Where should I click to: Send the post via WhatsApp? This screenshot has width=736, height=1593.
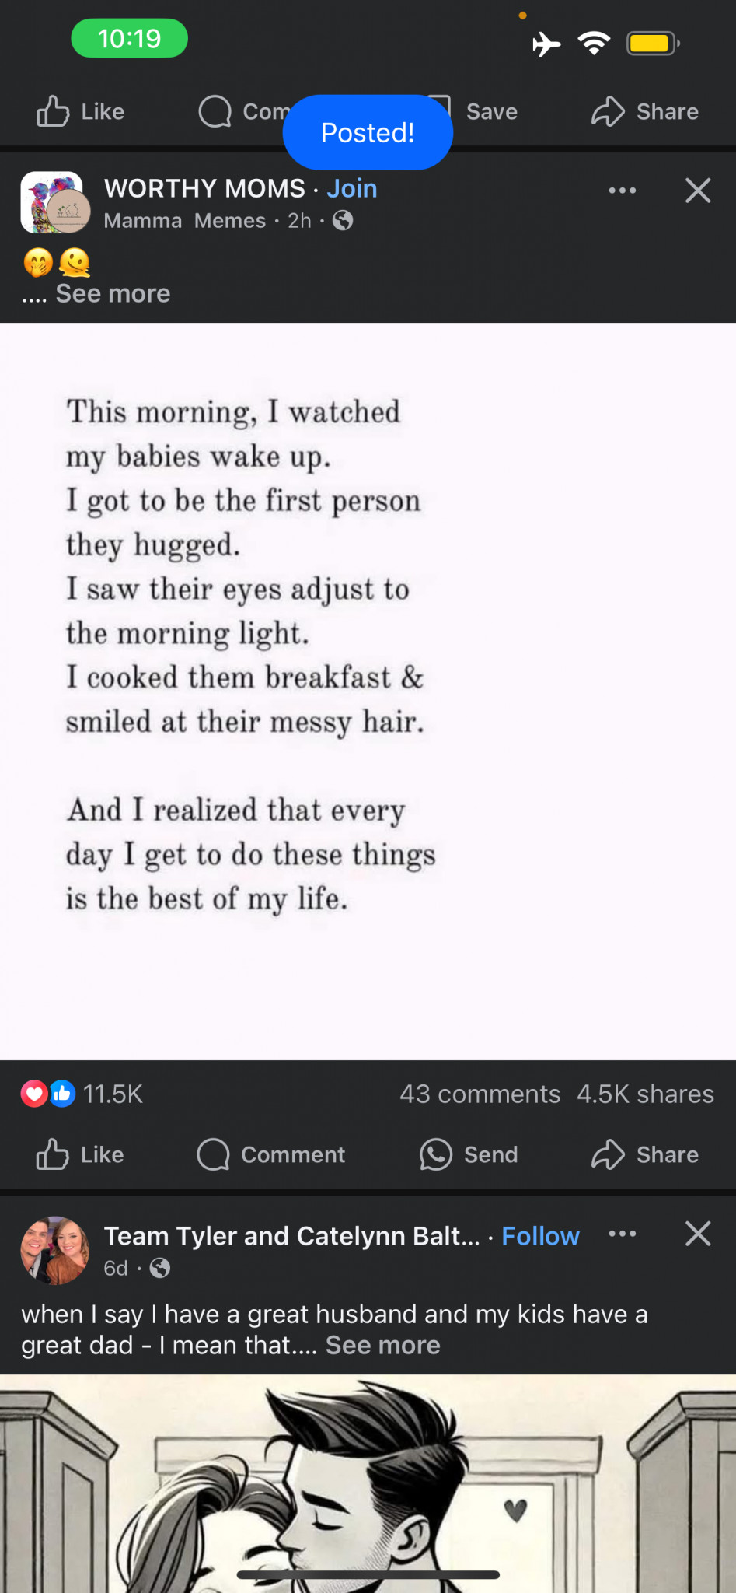[x=469, y=1154]
